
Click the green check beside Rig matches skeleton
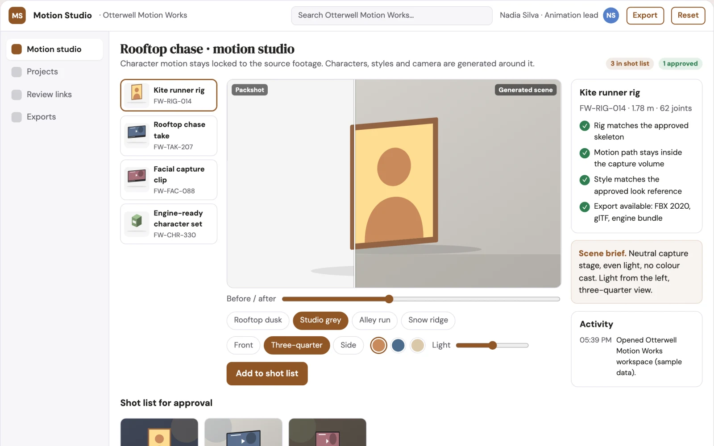pyautogui.click(x=585, y=126)
